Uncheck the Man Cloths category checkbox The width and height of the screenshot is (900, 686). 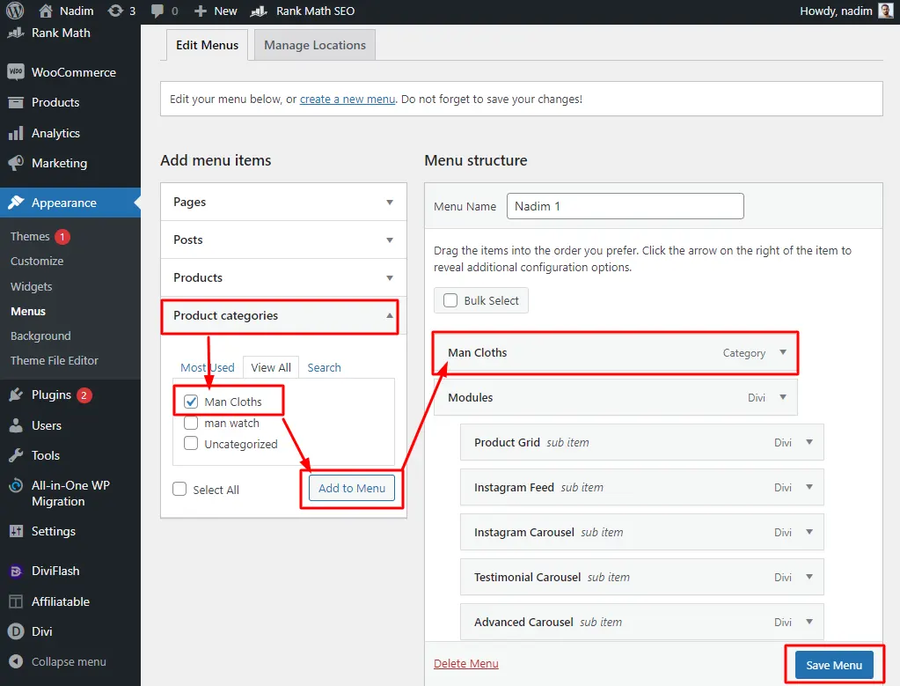click(x=191, y=401)
